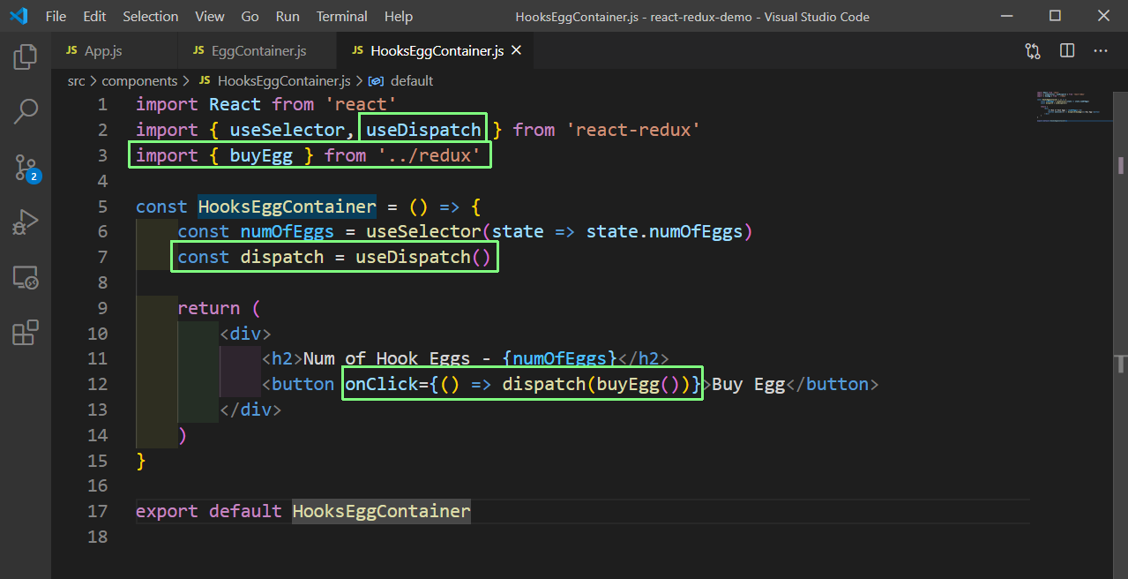Click export keyword on line 17
The image size is (1128, 579).
(167, 511)
